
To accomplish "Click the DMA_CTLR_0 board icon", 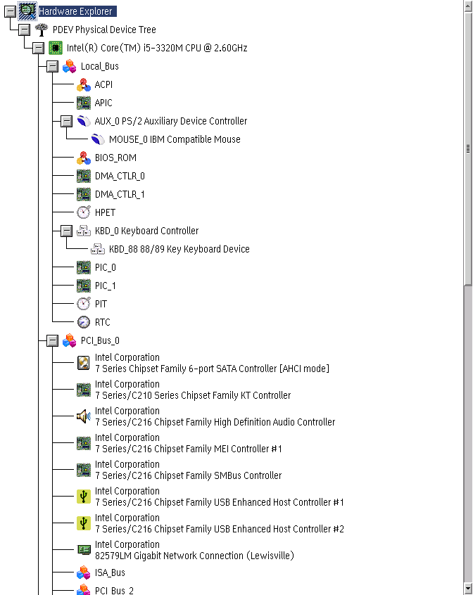I will 84,176.
